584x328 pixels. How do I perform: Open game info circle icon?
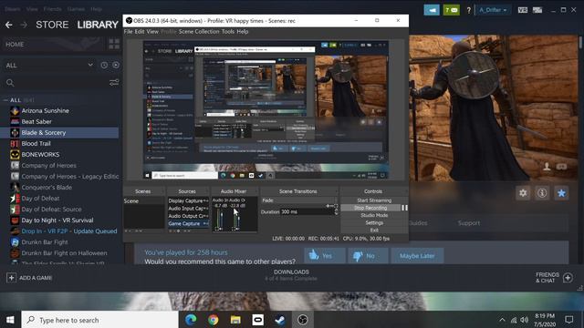click(542, 193)
